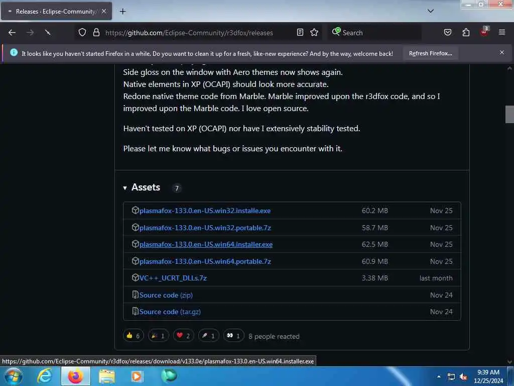Viewport: 514px width, 386px height.
Task: Download VC++_UCRT_DLLs.7z
Action: 173,278
